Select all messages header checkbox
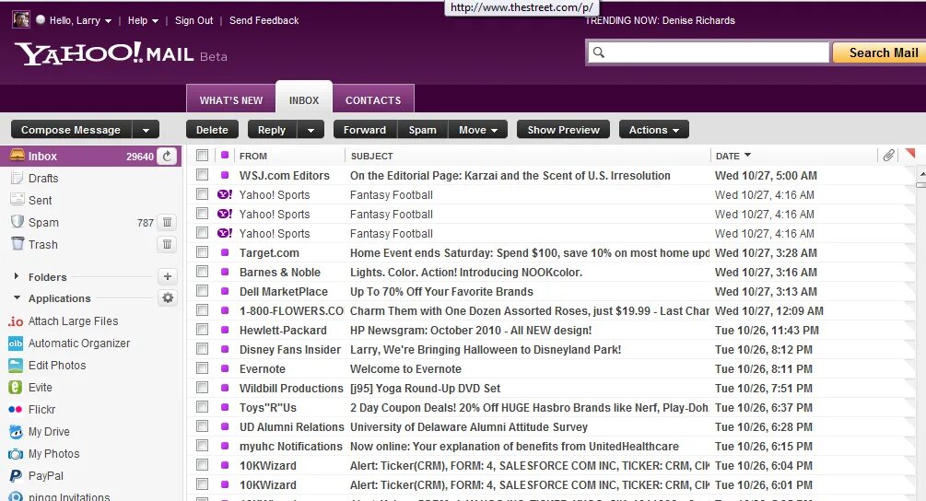Image resolution: width=926 pixels, height=501 pixels. 203,156
